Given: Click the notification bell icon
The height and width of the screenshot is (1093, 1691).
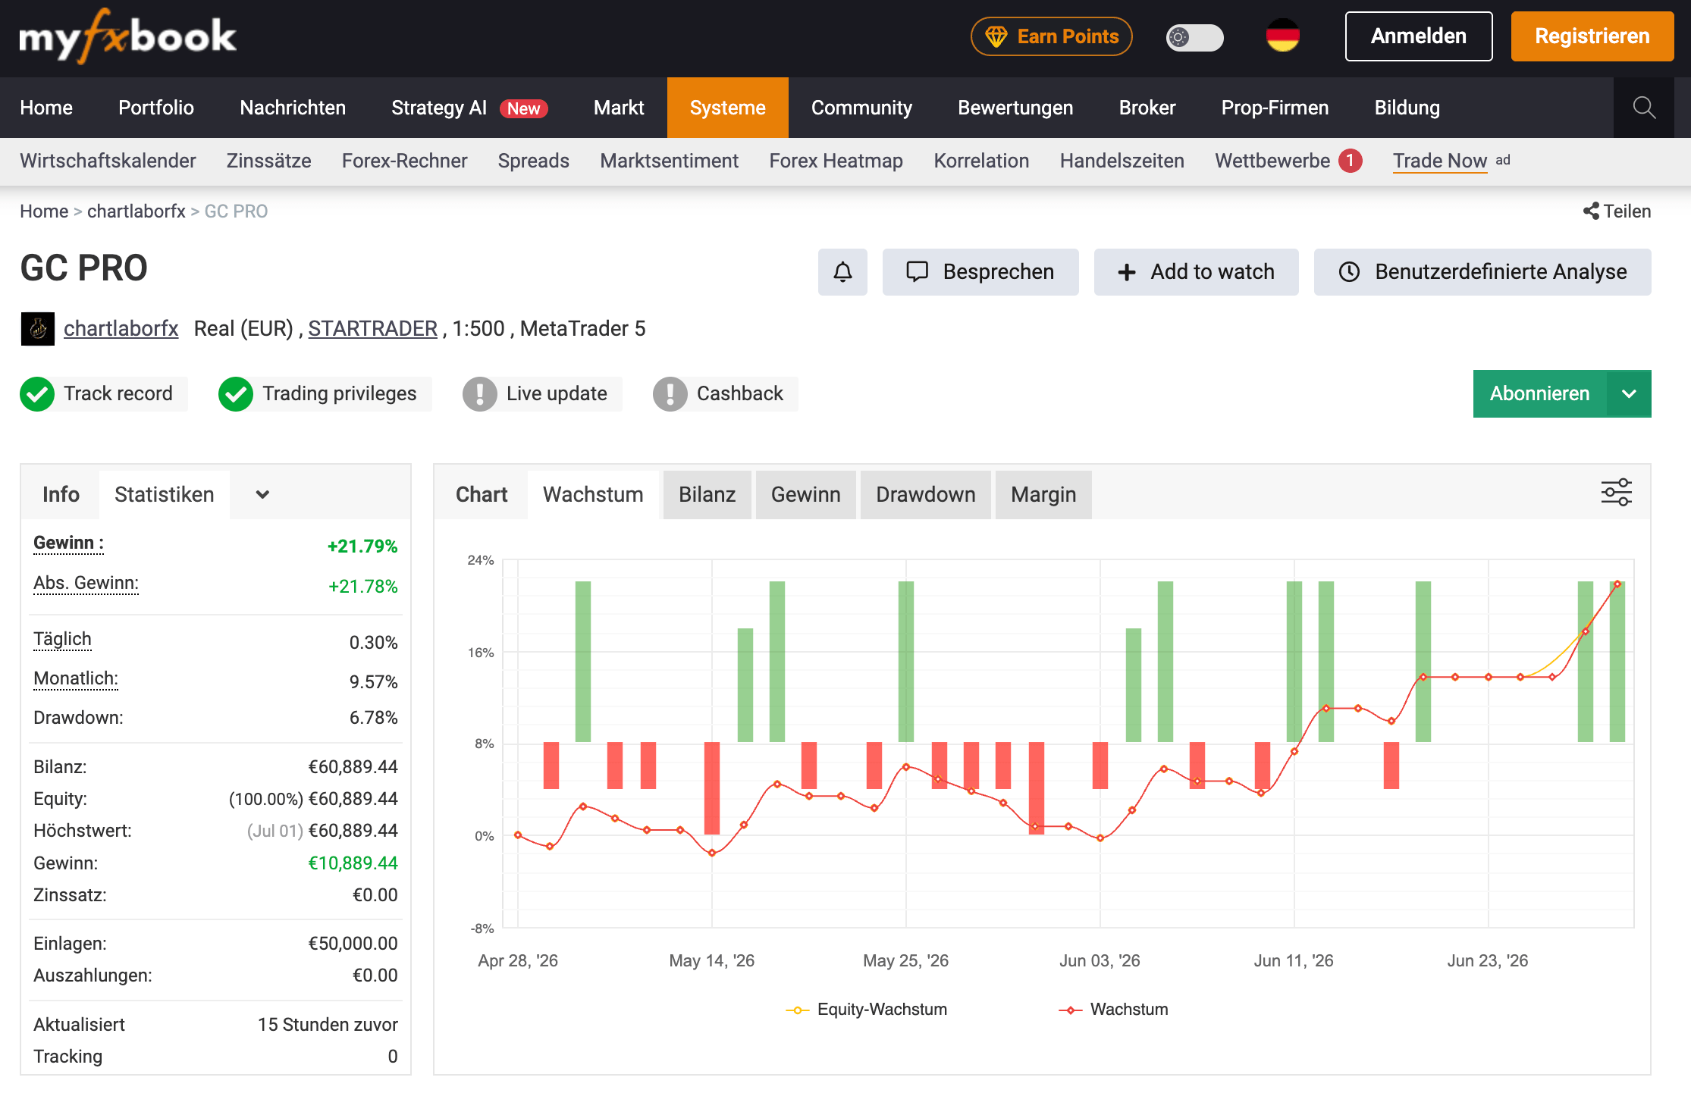Looking at the screenshot, I should (x=842, y=272).
